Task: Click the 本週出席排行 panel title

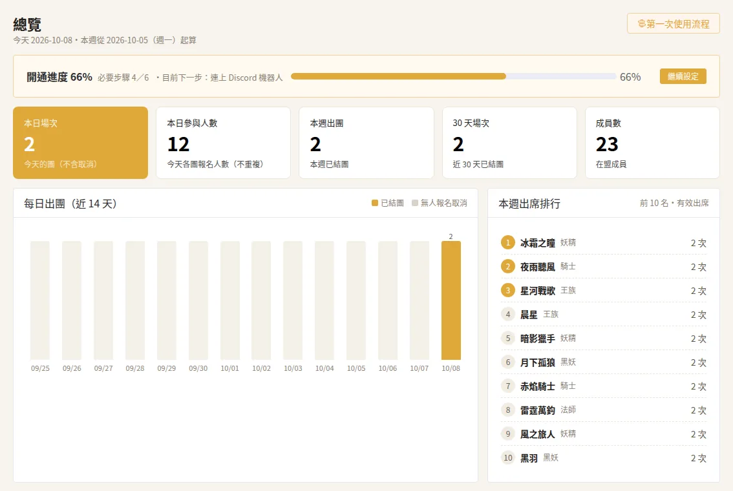Action: (x=529, y=204)
